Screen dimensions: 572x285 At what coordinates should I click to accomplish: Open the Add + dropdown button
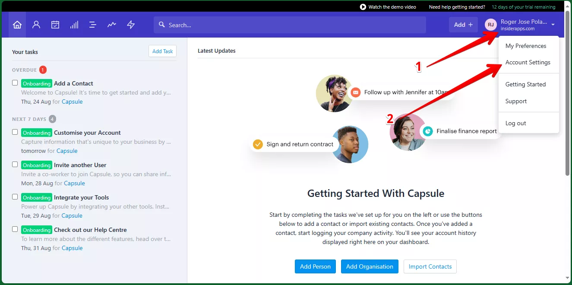[x=463, y=25]
